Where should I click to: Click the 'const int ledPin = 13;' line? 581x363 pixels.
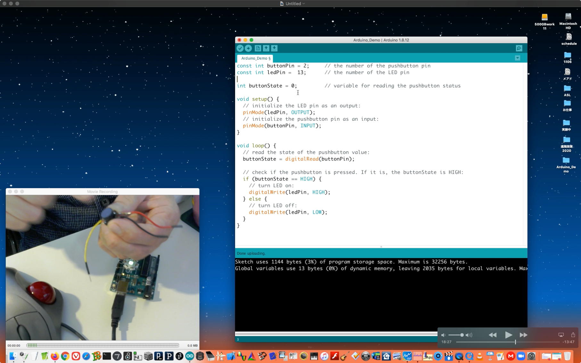tap(271, 73)
